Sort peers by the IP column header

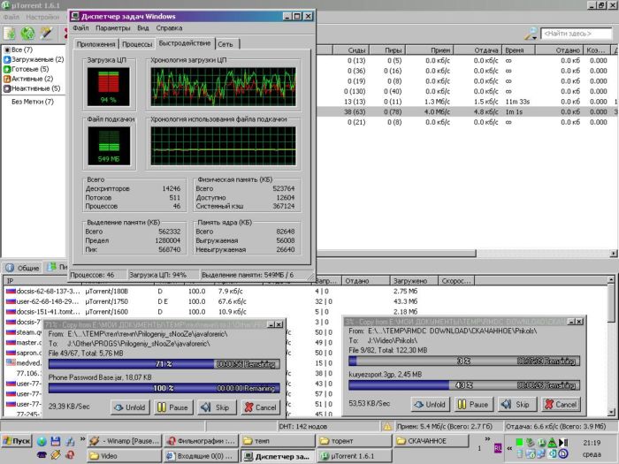(x=43, y=280)
